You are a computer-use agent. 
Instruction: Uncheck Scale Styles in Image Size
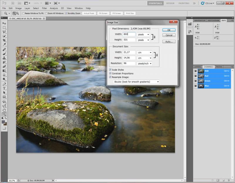coord(110,70)
